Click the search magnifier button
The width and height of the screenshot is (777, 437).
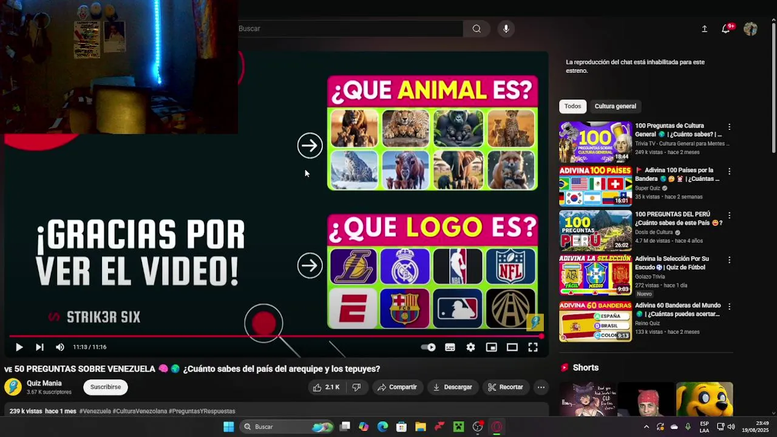click(477, 29)
